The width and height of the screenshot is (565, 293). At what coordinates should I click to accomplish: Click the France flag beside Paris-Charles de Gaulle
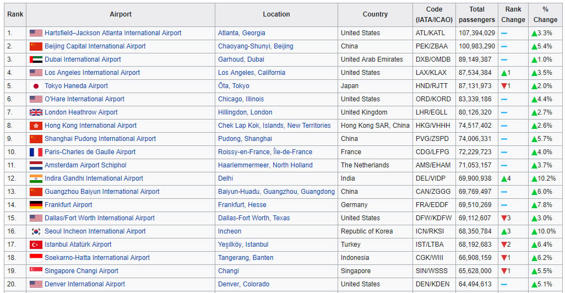coord(36,152)
